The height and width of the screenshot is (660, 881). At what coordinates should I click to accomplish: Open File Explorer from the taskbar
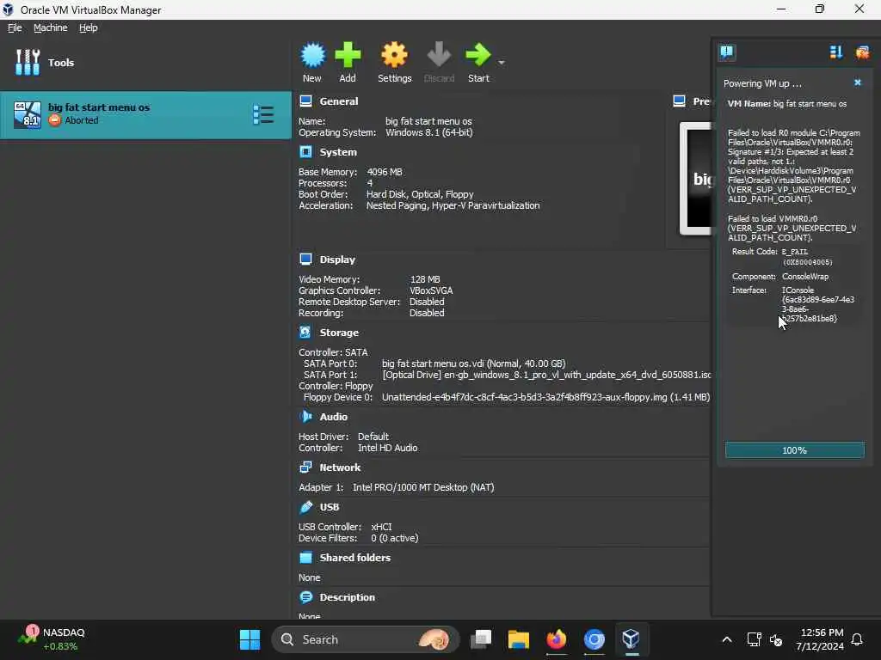(518, 639)
